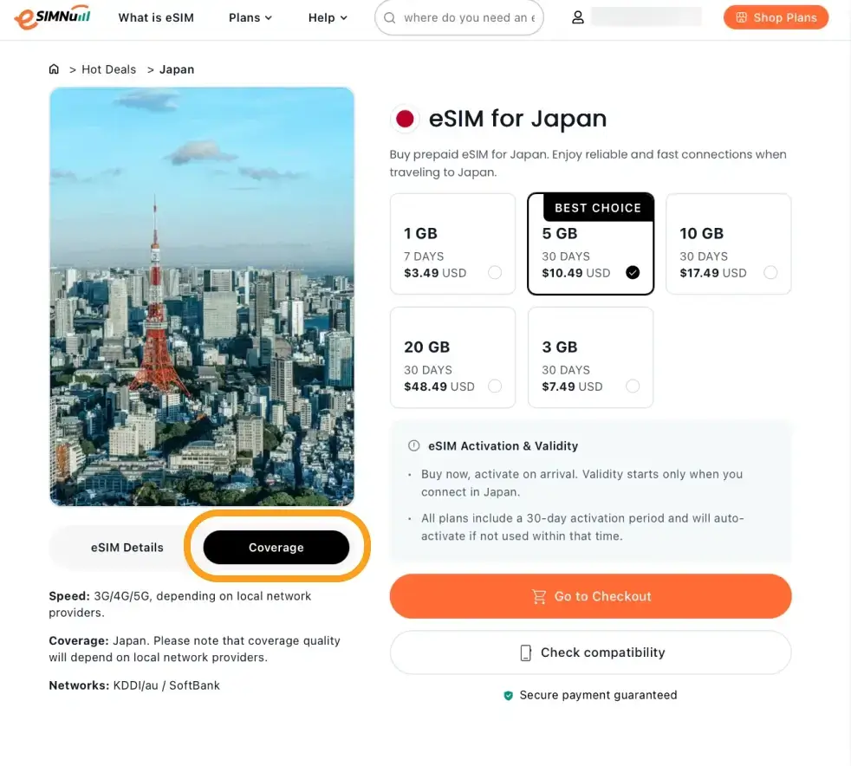Choose the 20 GB plan radio button

(495, 386)
